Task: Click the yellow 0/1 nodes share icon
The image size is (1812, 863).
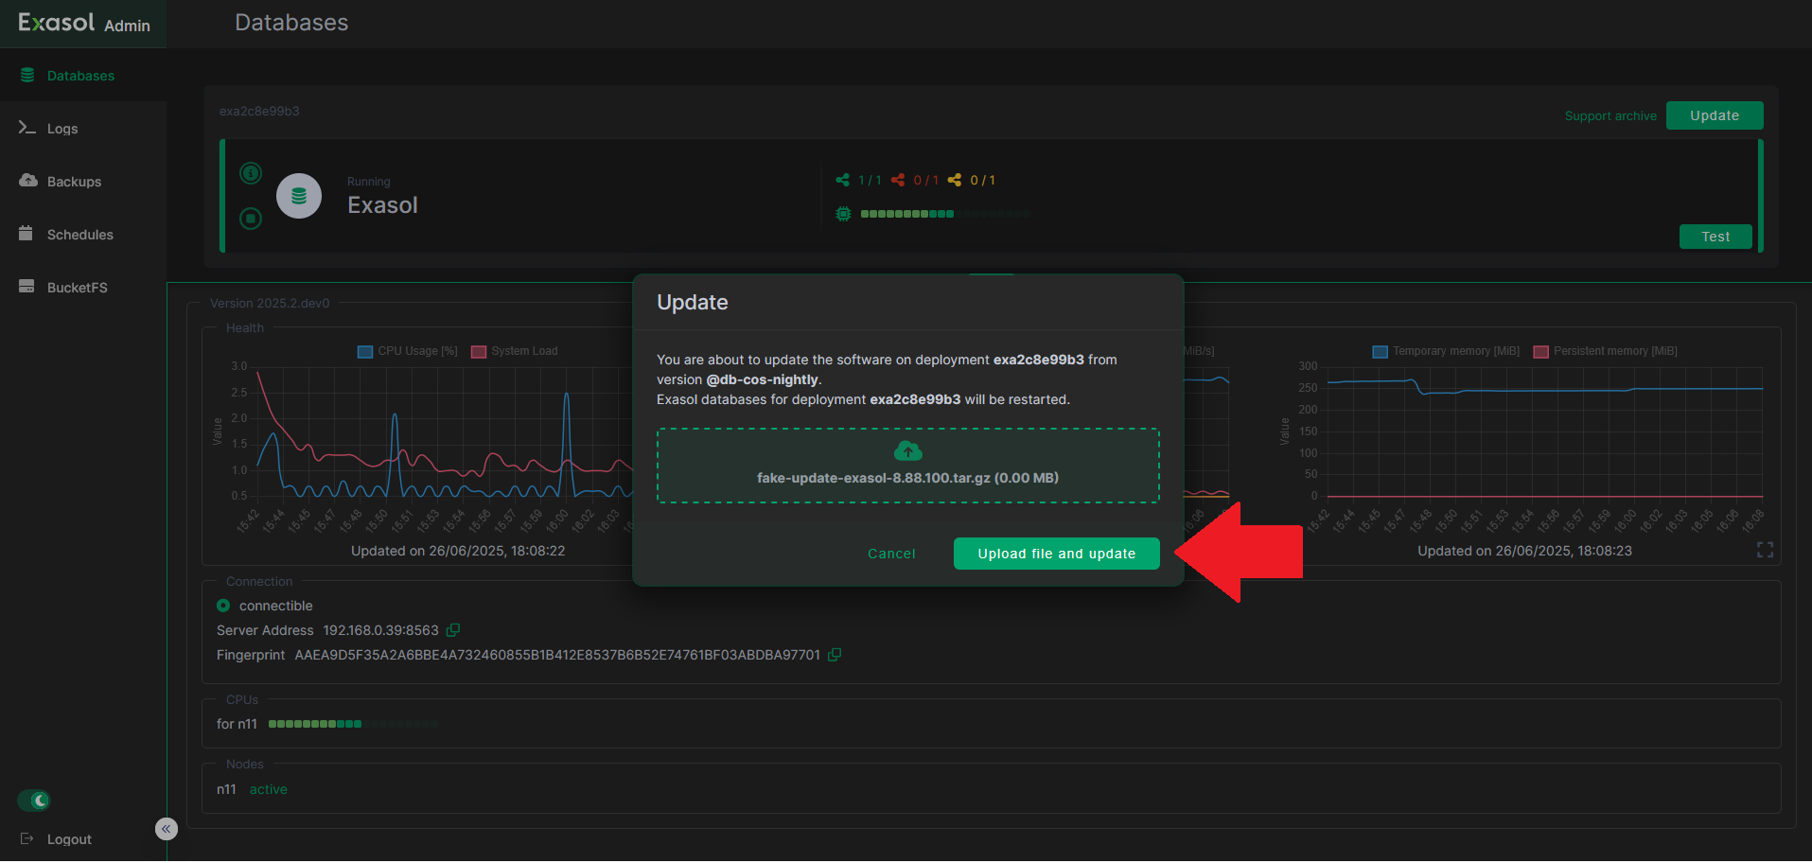Action: pos(955,180)
